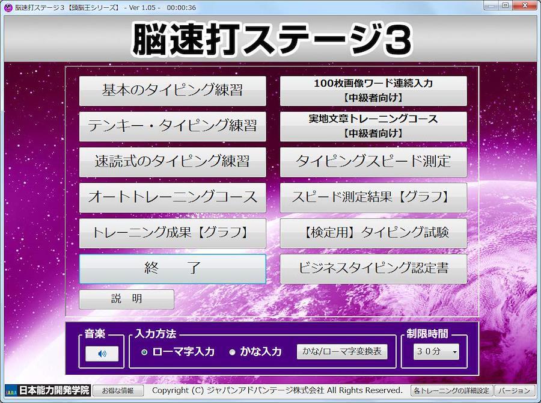View スピード測定結果【グラフ】
This screenshot has width=541, height=403.
coord(373,197)
